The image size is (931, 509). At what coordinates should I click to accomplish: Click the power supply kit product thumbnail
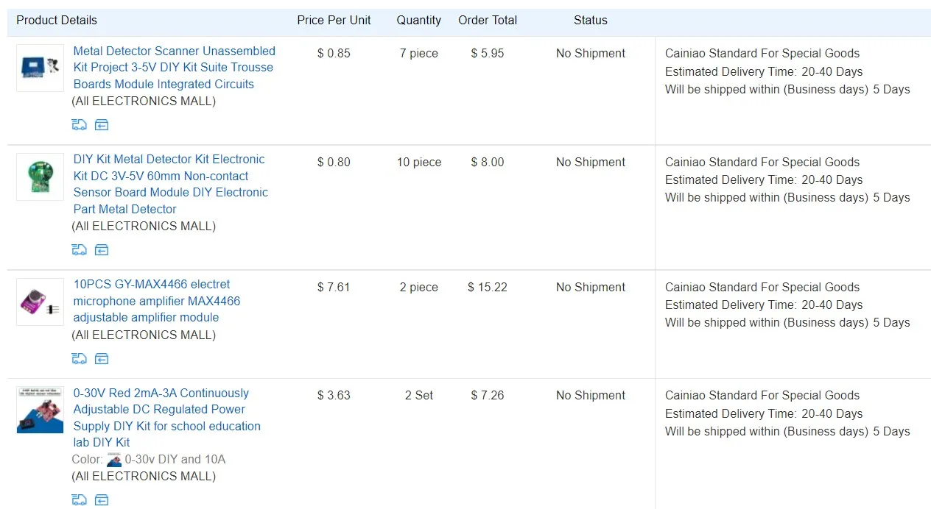click(40, 410)
